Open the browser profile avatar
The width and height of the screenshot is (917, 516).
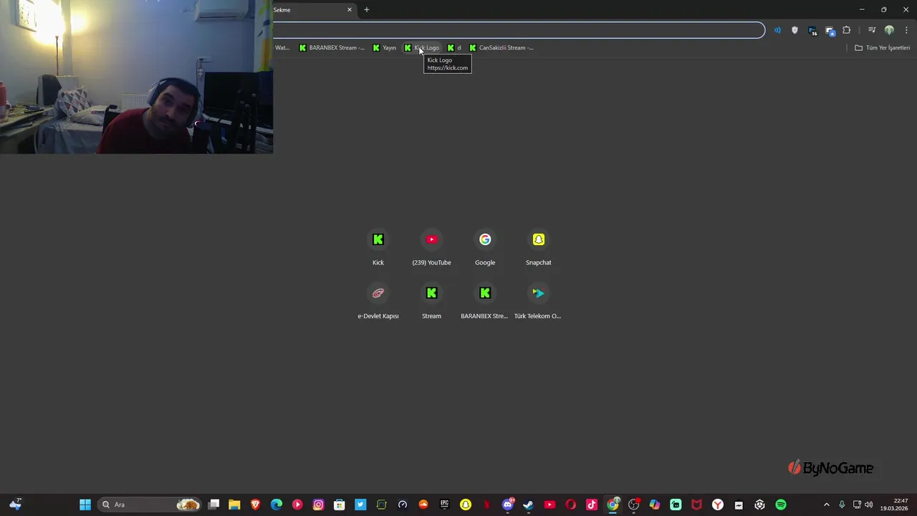889,30
